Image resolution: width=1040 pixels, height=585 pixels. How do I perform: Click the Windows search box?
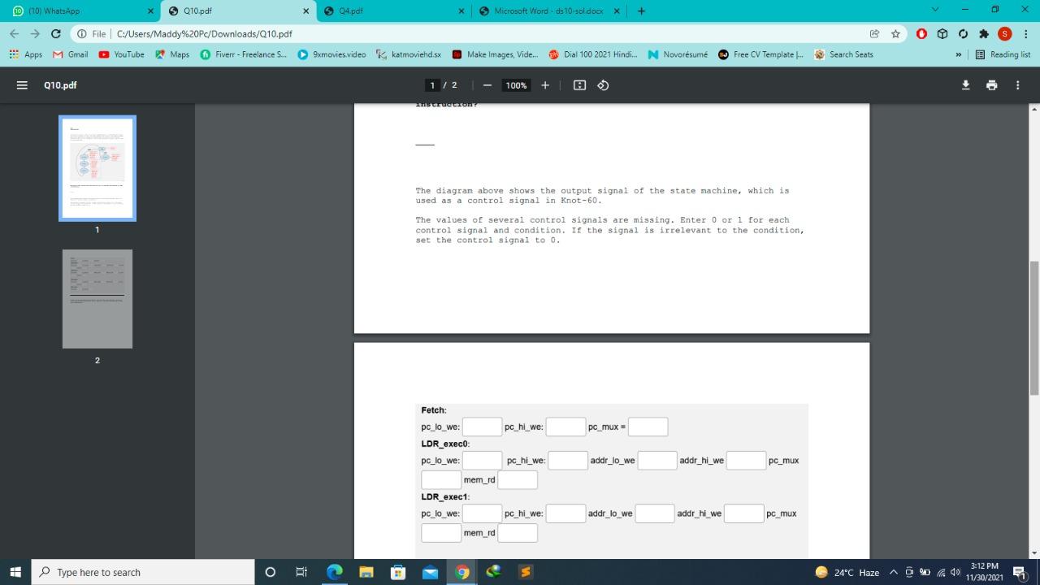tap(143, 572)
